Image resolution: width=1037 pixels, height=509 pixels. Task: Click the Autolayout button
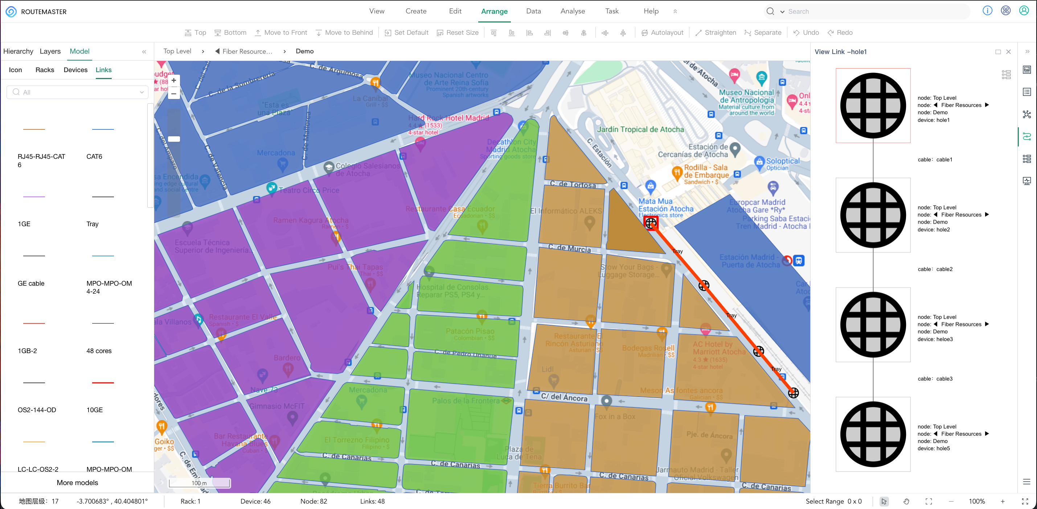click(662, 33)
